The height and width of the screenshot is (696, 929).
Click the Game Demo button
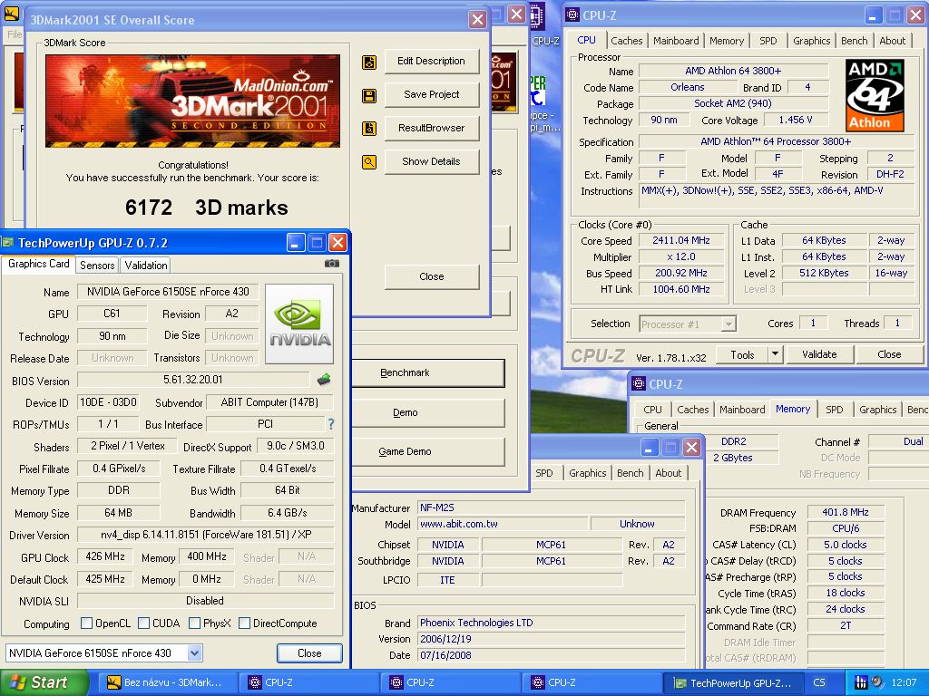tap(428, 451)
